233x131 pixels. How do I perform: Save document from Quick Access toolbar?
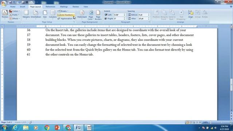pos(10,2)
